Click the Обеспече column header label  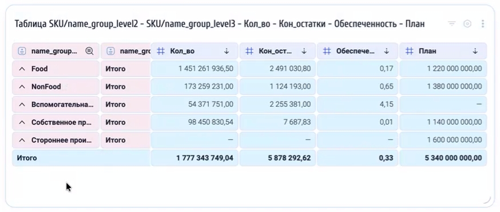point(355,51)
